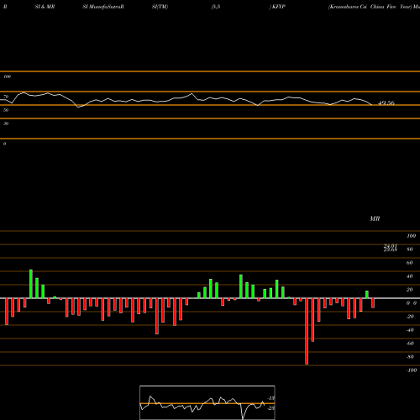This screenshot has height=420, width=420.
Task: Click the -40 label on the MR axis
Action: pos(410,330)
